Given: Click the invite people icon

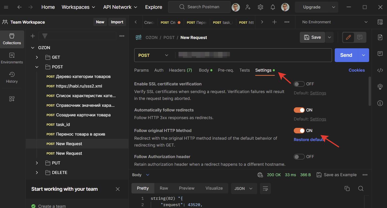Looking at the screenshot, I should point(248,7).
